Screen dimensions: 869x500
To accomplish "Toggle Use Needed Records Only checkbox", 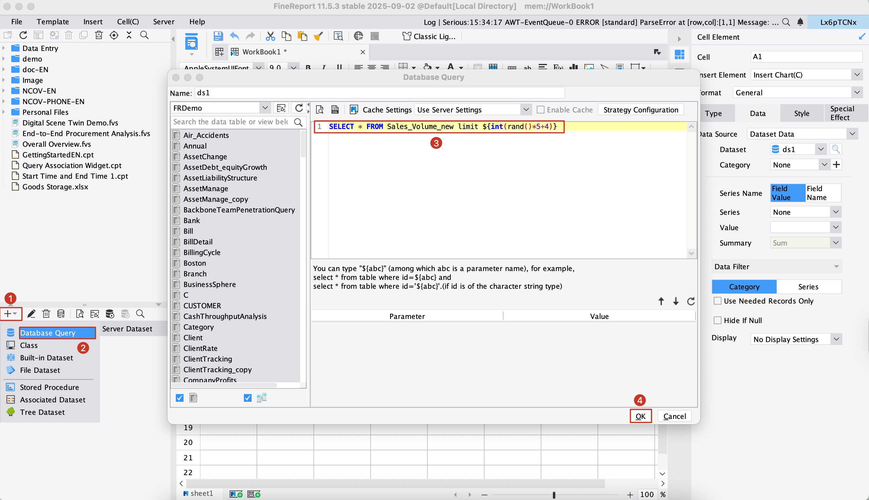I will click(717, 301).
